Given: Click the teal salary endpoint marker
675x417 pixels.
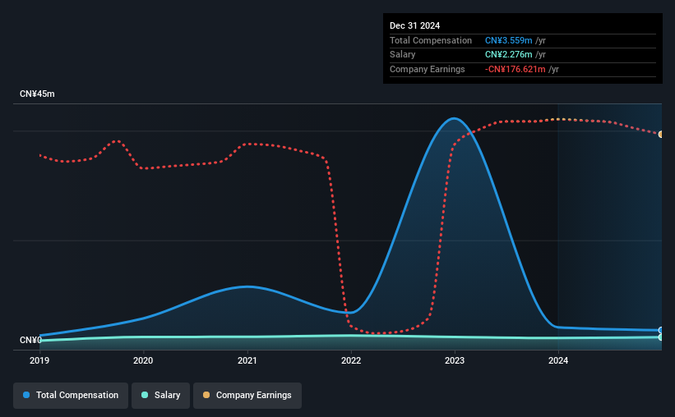Looking at the screenshot, I should pos(660,337).
